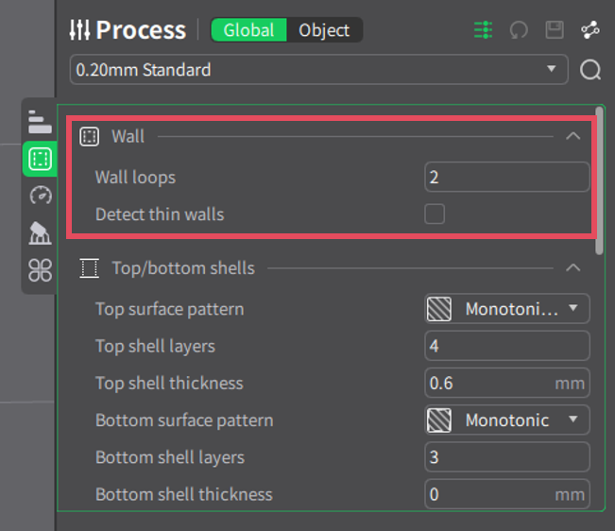This screenshot has height=531, width=615.
Task: Click the reset arrow icon in the Process header
Action: pos(519,30)
